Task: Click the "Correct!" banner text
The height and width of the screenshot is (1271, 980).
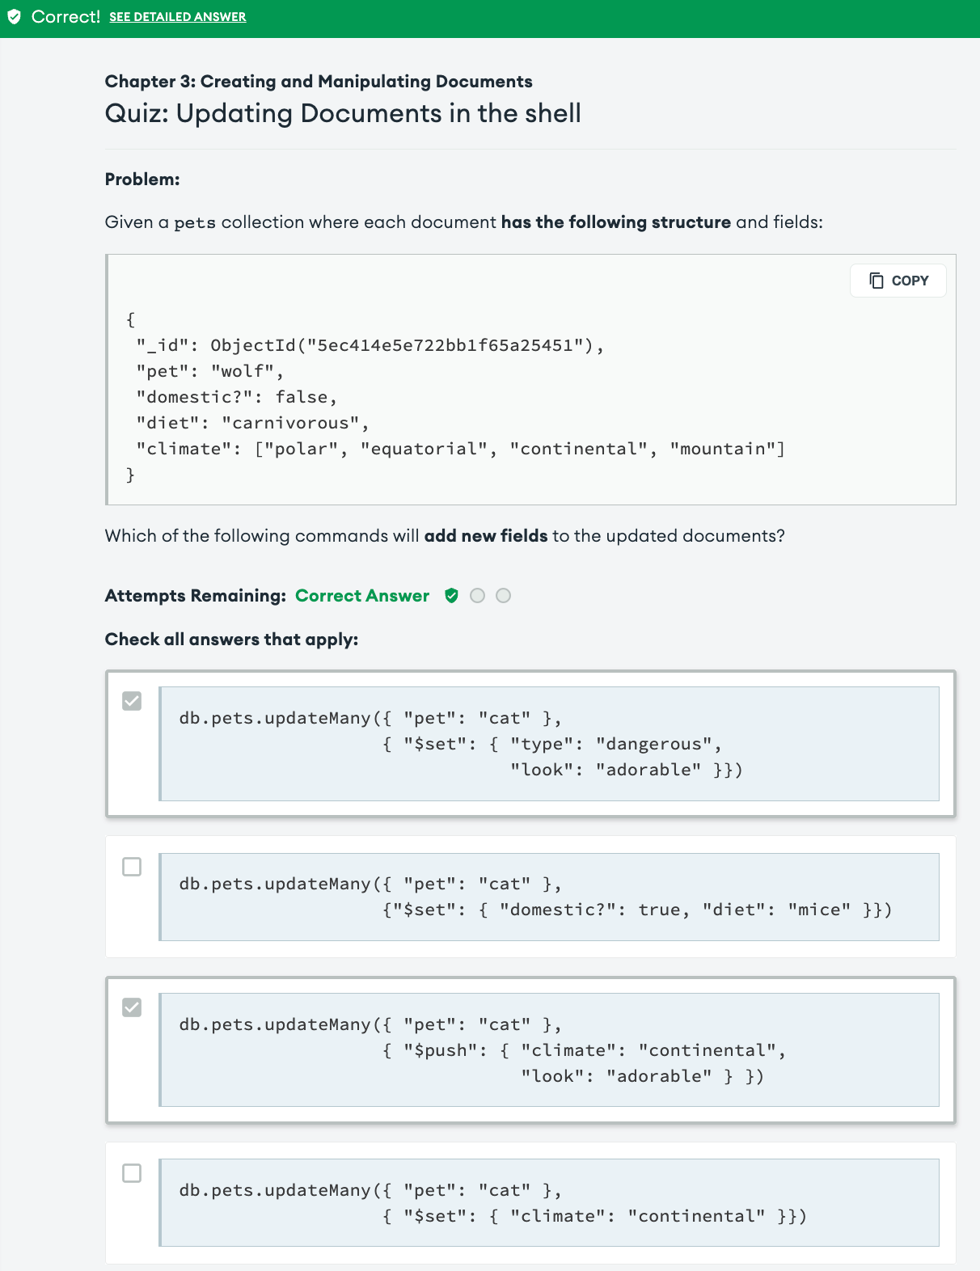Action: pos(65,17)
